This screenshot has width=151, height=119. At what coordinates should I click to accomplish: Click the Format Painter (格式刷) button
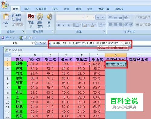point(18,24)
